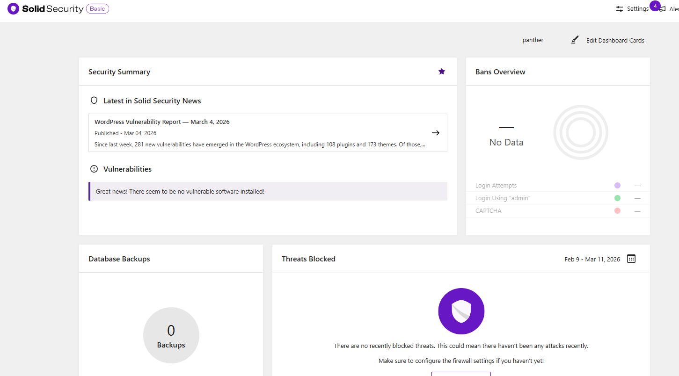The image size is (679, 376).
Task: Click the Edit Dashboard Cards link
Action: pos(615,41)
